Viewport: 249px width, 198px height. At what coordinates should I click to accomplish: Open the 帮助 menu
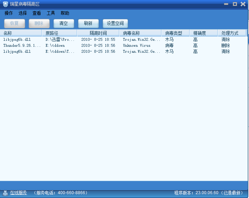[x=65, y=13]
